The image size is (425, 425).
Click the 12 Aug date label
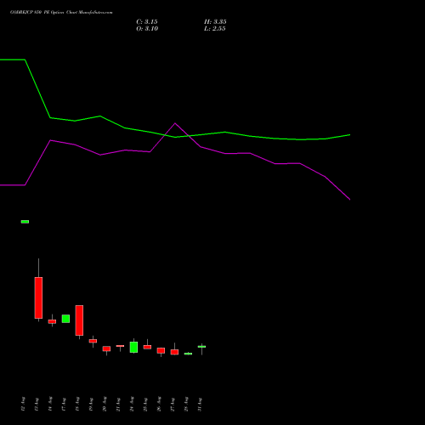pos(23,404)
